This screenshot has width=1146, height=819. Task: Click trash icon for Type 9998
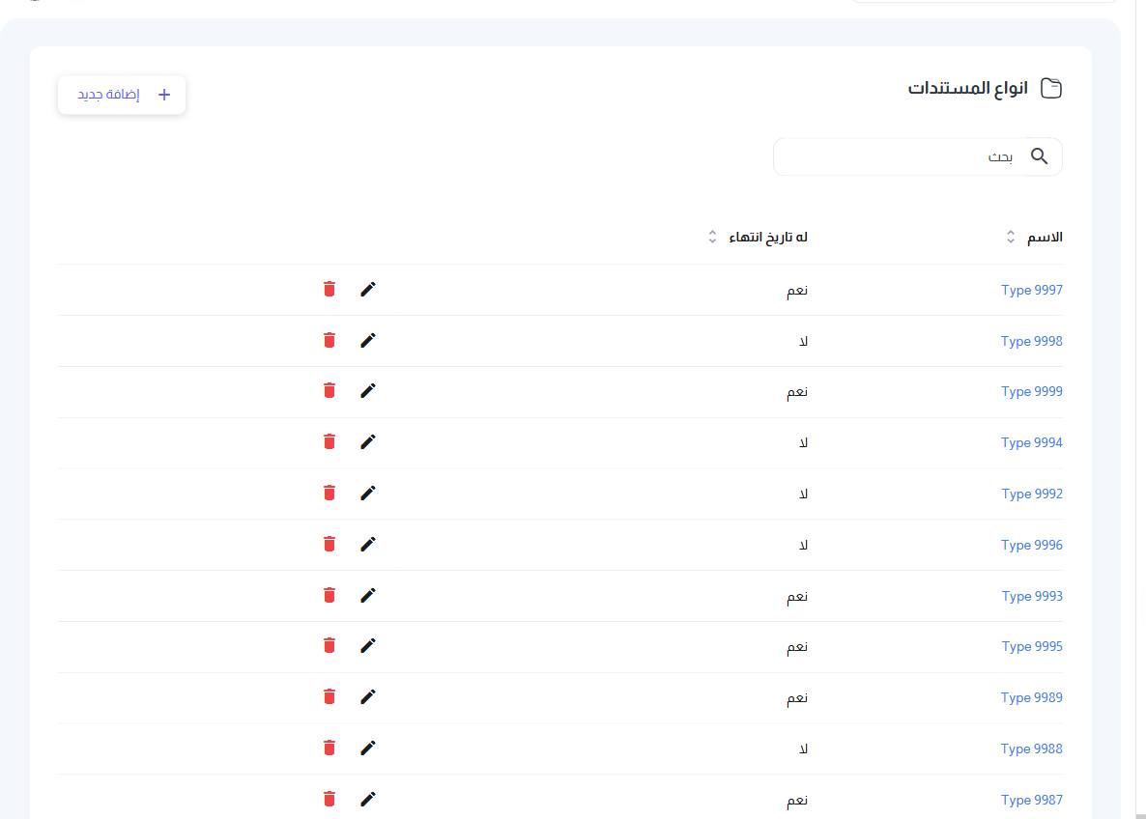click(329, 341)
